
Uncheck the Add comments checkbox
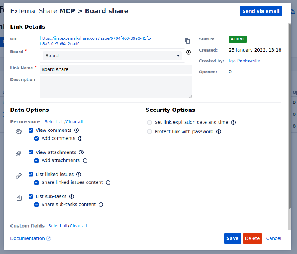pyautogui.click(x=36, y=139)
